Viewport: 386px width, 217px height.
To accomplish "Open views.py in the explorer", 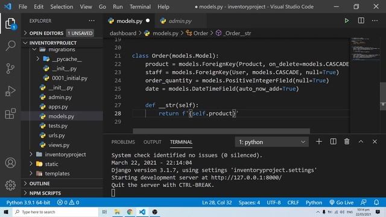I will click(59, 145).
